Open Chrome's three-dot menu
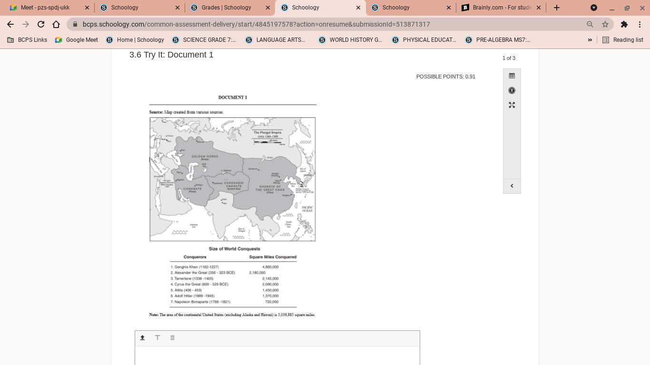The image size is (650, 365). point(640,24)
